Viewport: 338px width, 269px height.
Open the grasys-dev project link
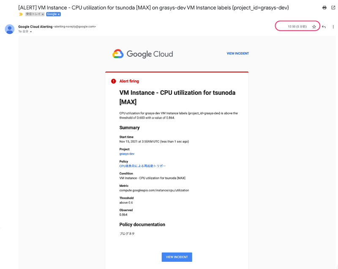127,154
